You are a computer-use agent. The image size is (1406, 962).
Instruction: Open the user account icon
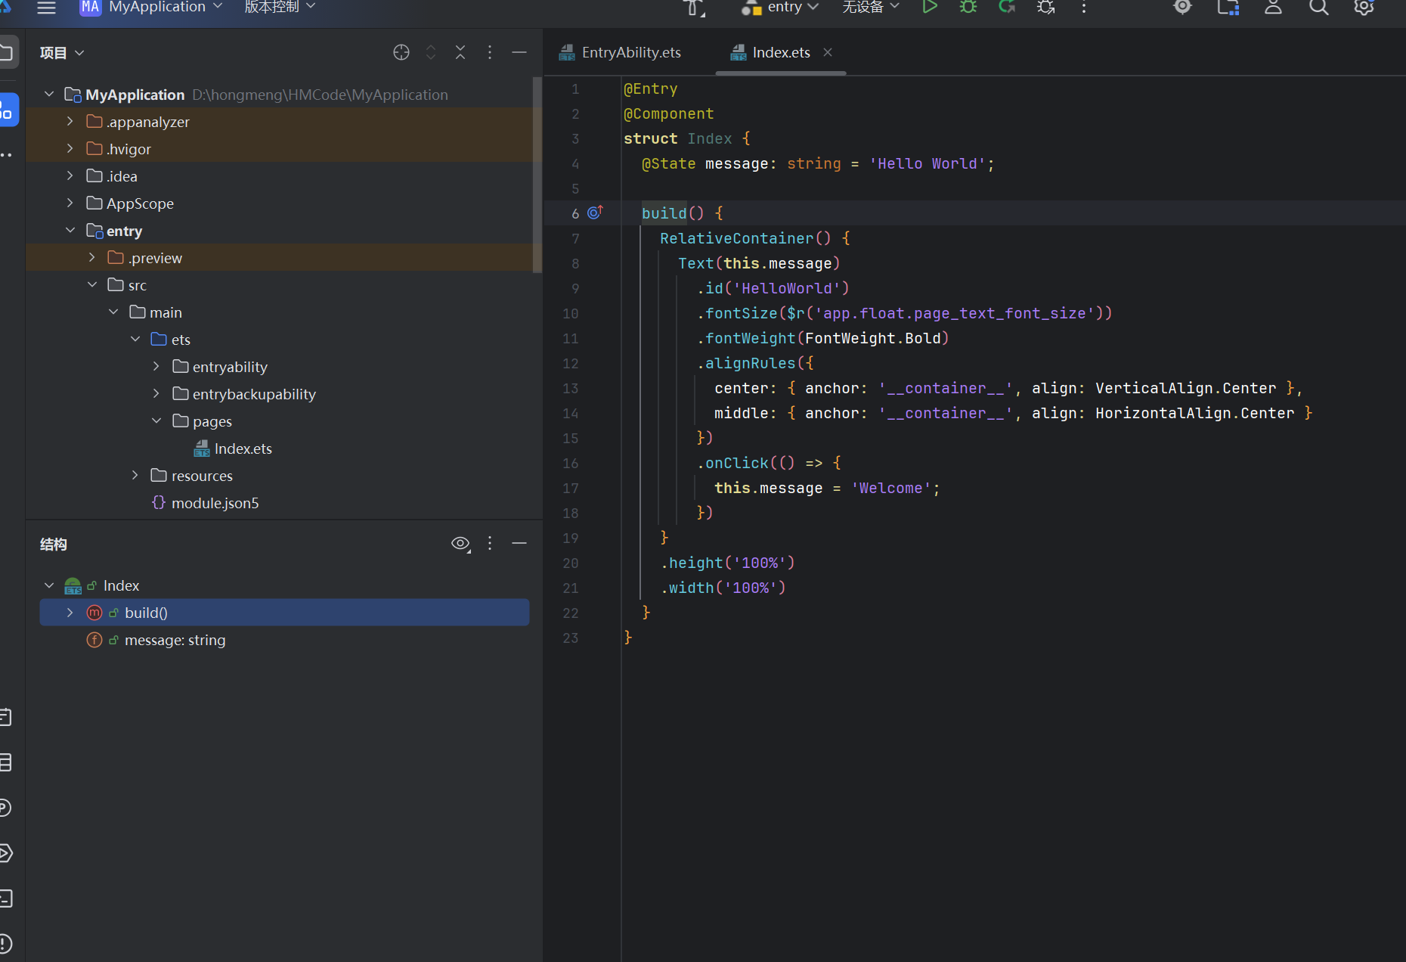(1274, 8)
